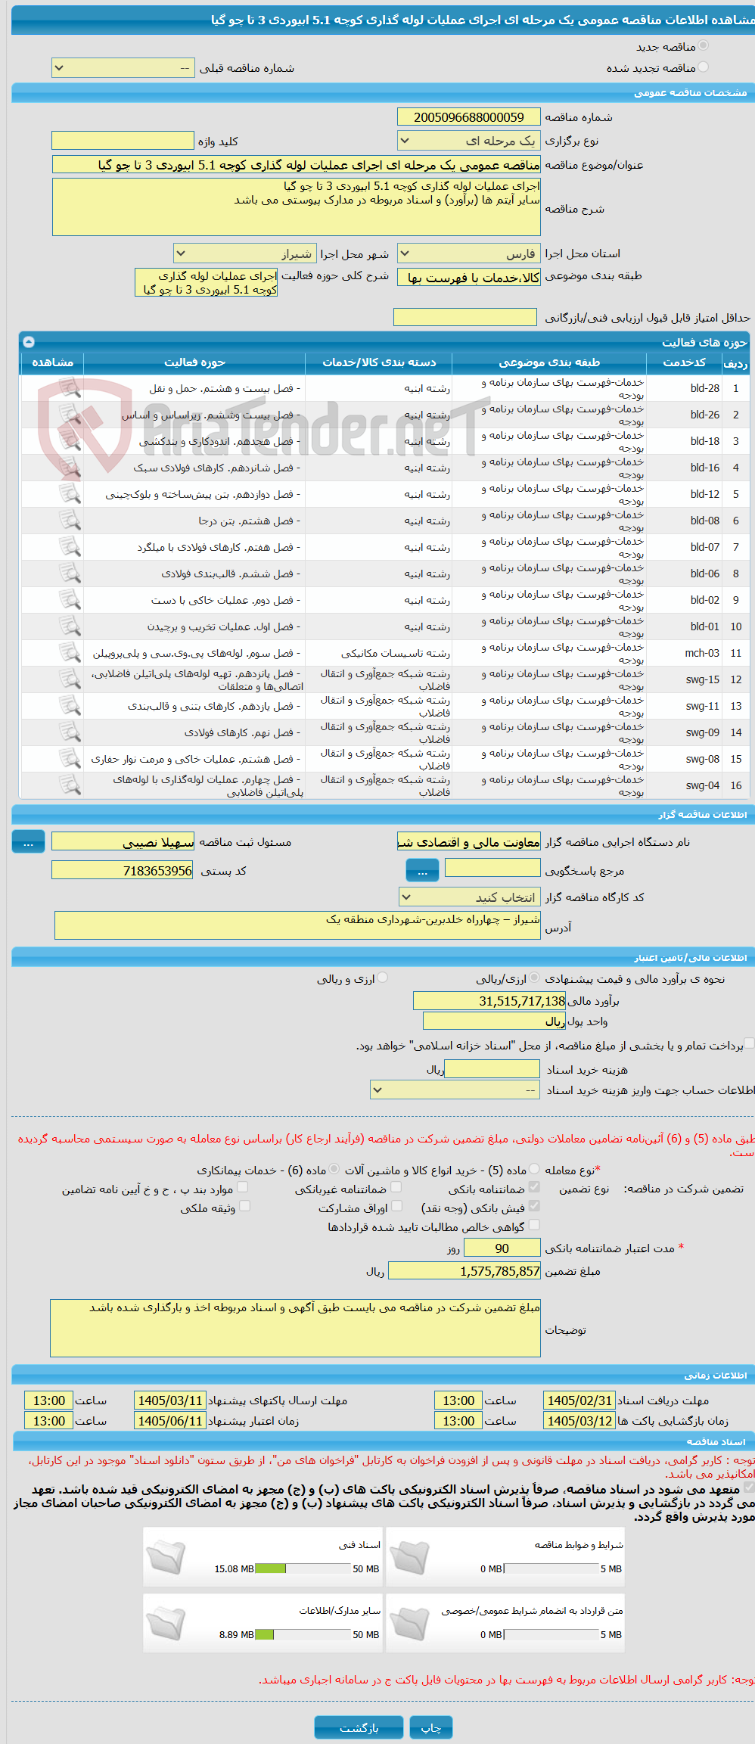Open نوع برگزاری dropdown
Viewport: 755px width, 1744px height.
469,141
